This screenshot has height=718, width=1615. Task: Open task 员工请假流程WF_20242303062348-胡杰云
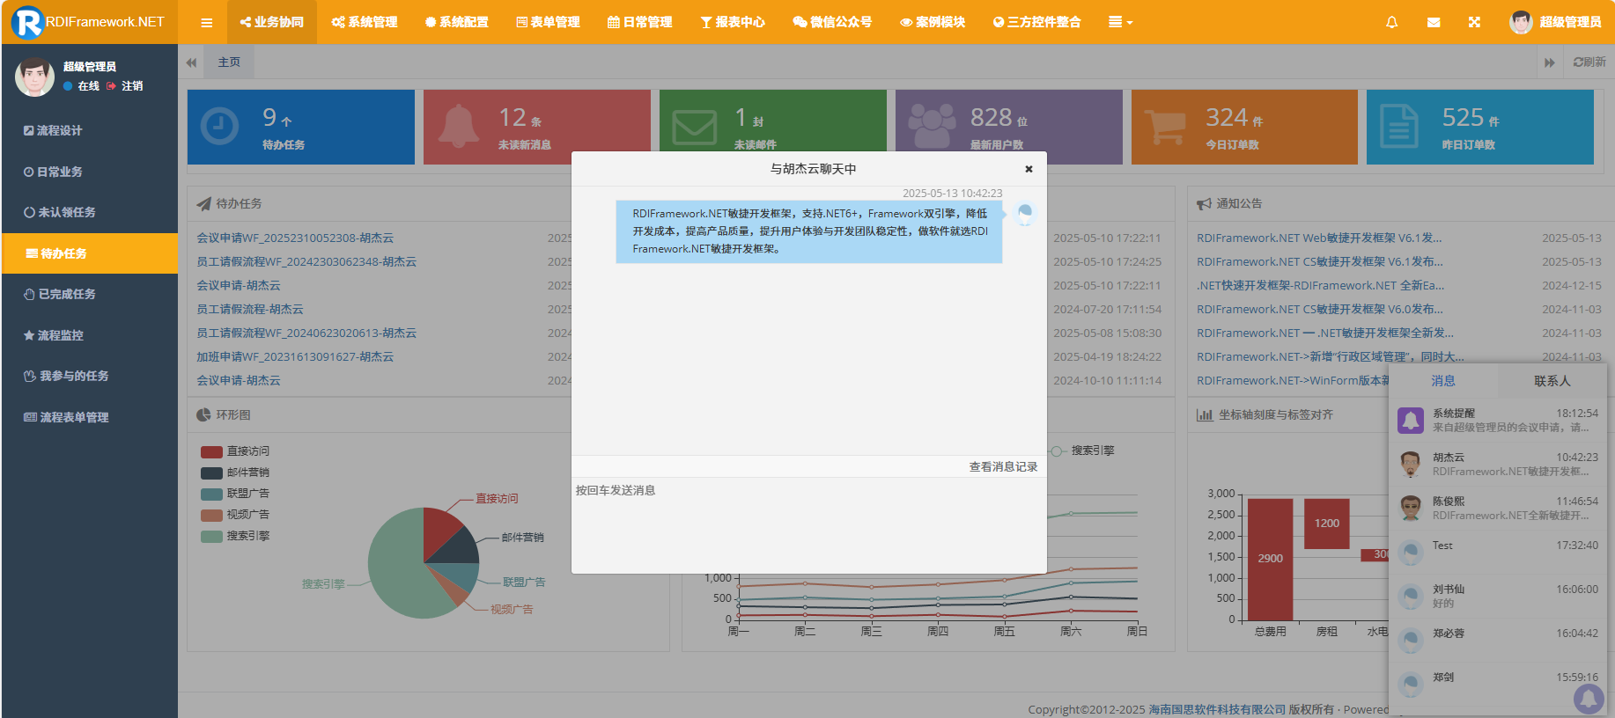pos(306,262)
